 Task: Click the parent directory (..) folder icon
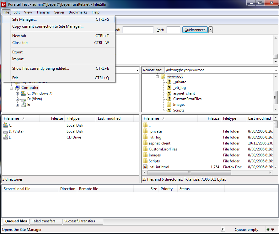(146, 125)
